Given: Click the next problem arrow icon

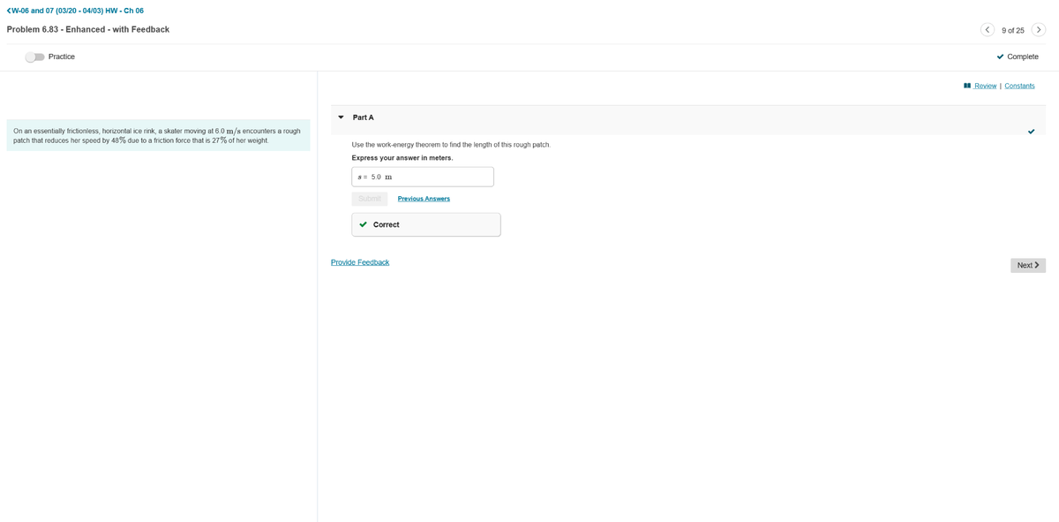Looking at the screenshot, I should (x=1039, y=30).
